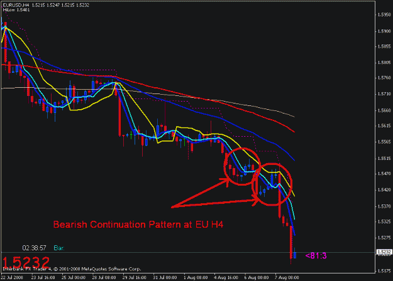
Task: Click the 1.5565 price axis label
Action: (384, 142)
